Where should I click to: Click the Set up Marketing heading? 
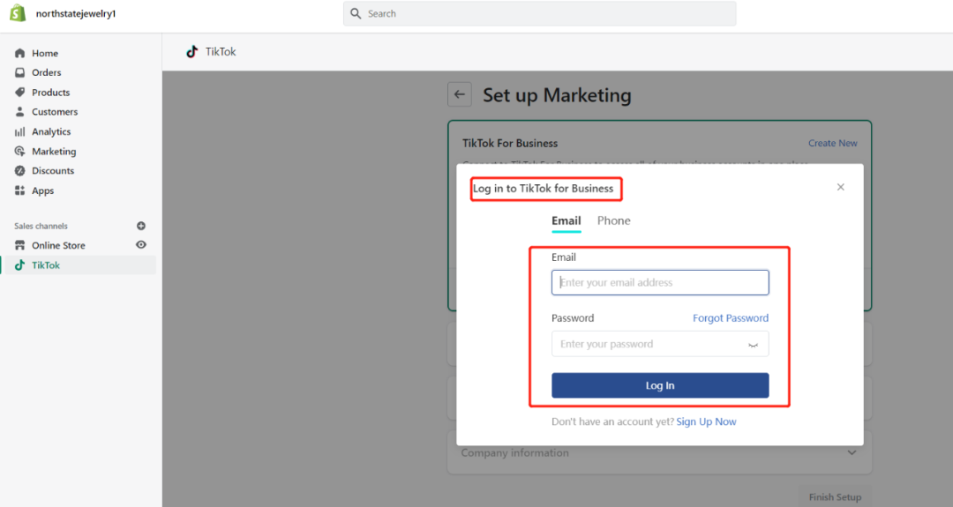(x=557, y=95)
